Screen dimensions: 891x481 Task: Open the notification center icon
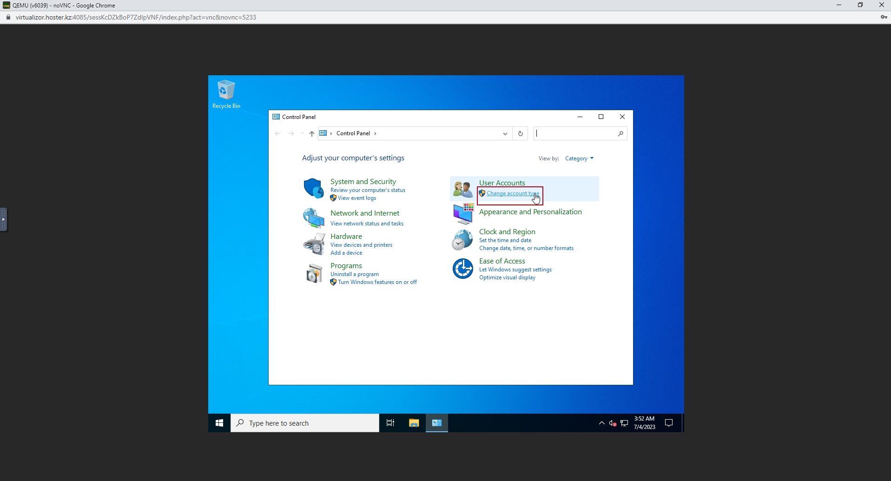[x=669, y=423]
